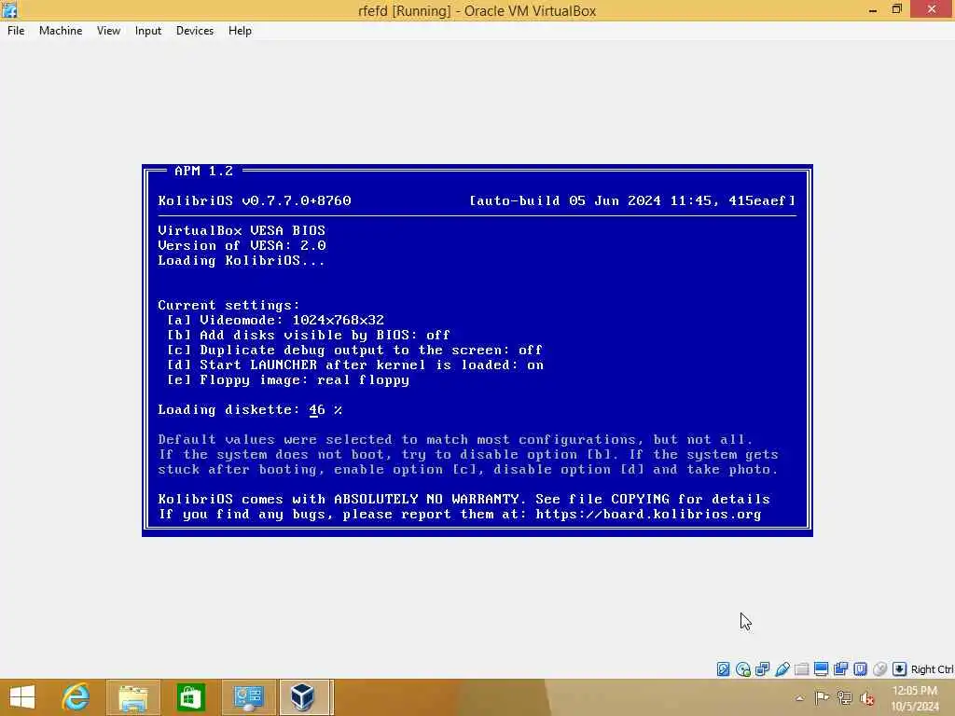Open the Input menu
This screenshot has width=955, height=716.
(x=148, y=31)
